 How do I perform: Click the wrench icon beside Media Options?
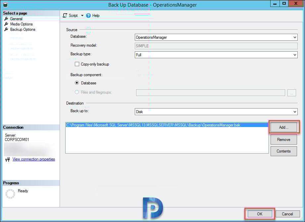coord(6,24)
